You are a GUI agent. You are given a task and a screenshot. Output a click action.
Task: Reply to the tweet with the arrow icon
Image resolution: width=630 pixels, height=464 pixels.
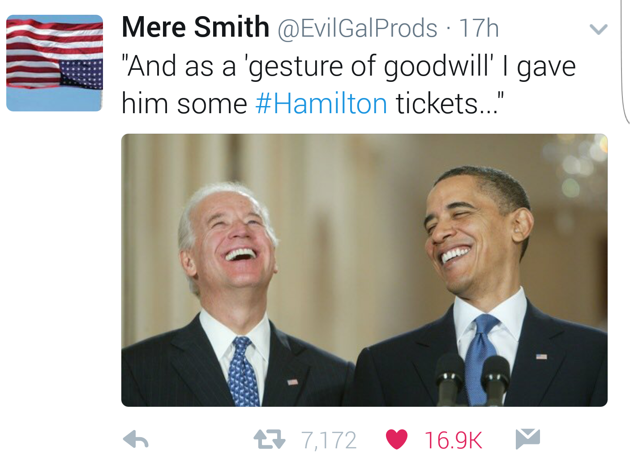tap(136, 439)
